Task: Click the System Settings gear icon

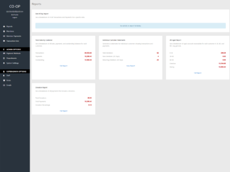Action: 4,63
